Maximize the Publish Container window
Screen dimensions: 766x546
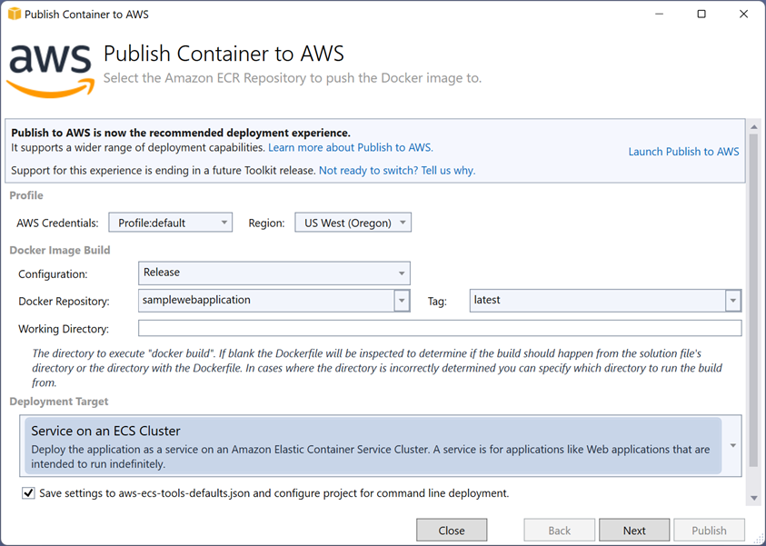coord(701,14)
